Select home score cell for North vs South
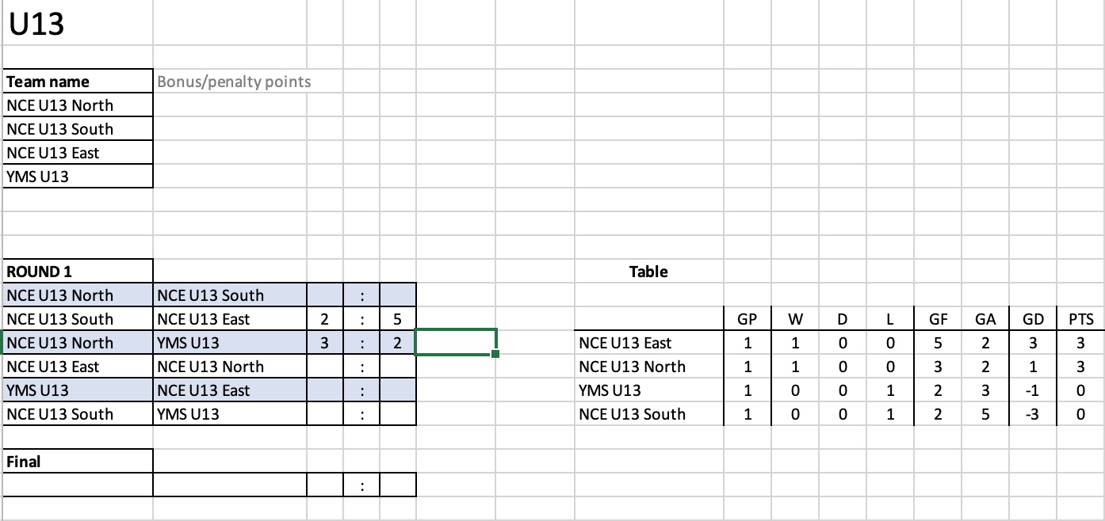Screen dimensions: 1105x521 click(325, 295)
